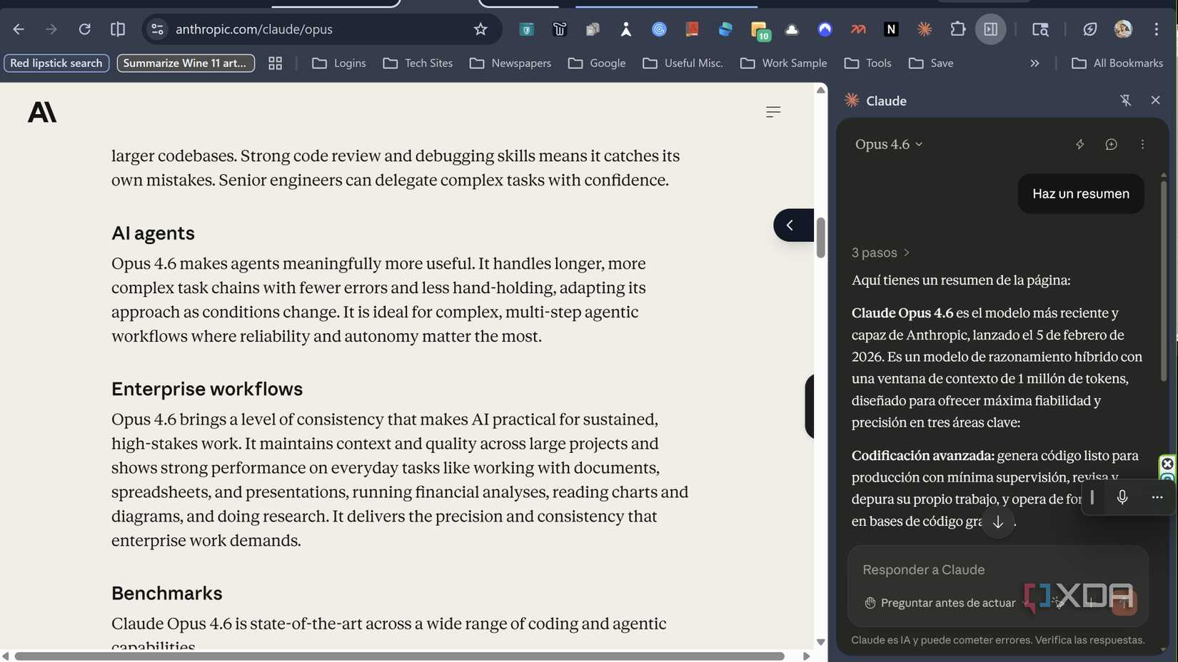Click the page vertical scrollbar thumb
This screenshot has width=1178, height=662.
(821, 238)
